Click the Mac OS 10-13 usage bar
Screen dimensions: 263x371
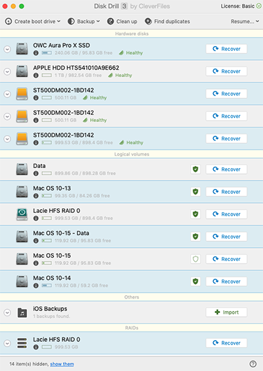point(47,196)
